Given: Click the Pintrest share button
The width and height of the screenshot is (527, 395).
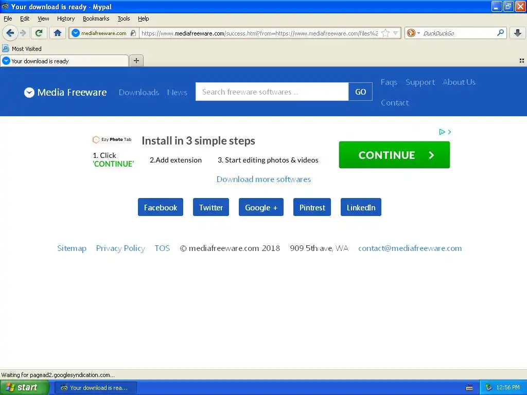Looking at the screenshot, I should 312,207.
